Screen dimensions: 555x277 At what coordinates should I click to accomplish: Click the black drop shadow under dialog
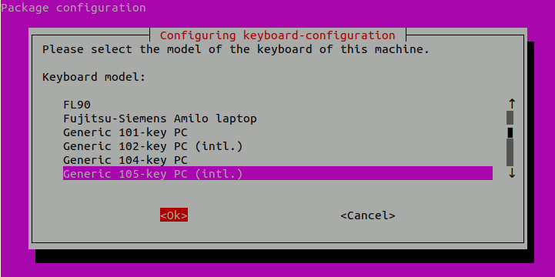point(283,256)
